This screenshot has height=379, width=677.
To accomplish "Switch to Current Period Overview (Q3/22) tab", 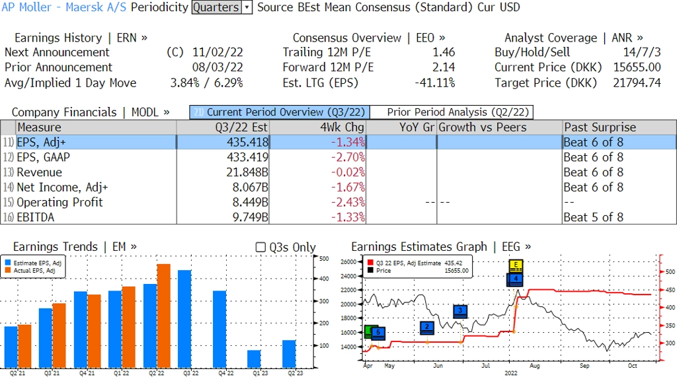I will [x=280, y=112].
